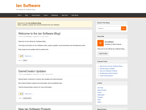The width and height of the screenshot is (146, 110).
Task: Click the orange IS profile avatar
Action: [101, 43]
